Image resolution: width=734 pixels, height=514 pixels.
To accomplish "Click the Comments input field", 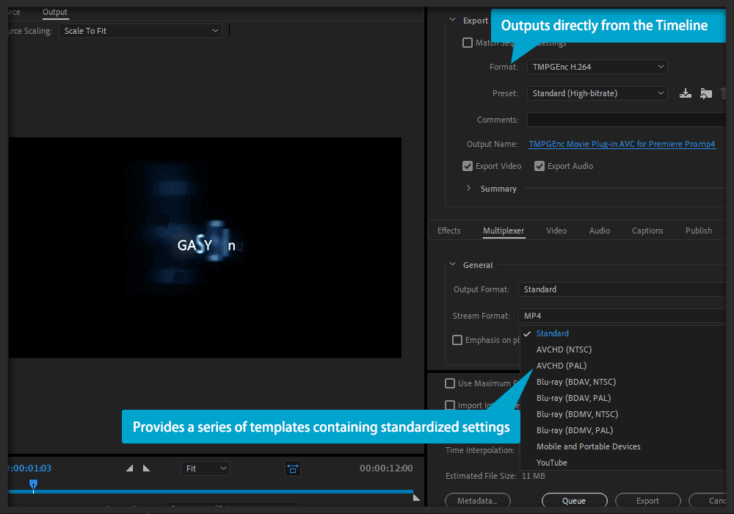I will (x=626, y=120).
